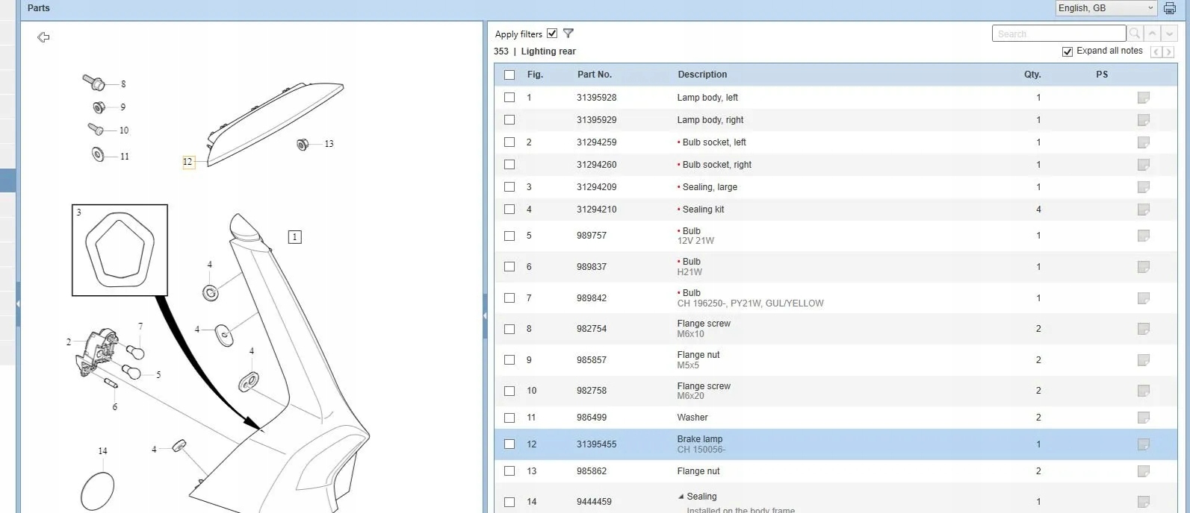
Task: Click the Description column header
Action: click(x=701, y=75)
